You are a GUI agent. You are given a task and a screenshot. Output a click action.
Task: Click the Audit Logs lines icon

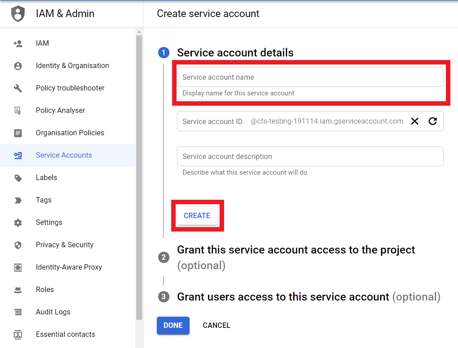[18, 312]
